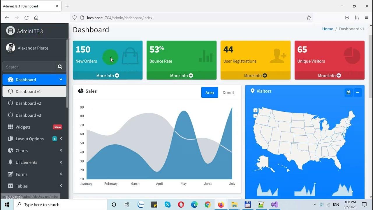Open Skype from the taskbar
This screenshot has height=210, width=373.
coord(168,204)
